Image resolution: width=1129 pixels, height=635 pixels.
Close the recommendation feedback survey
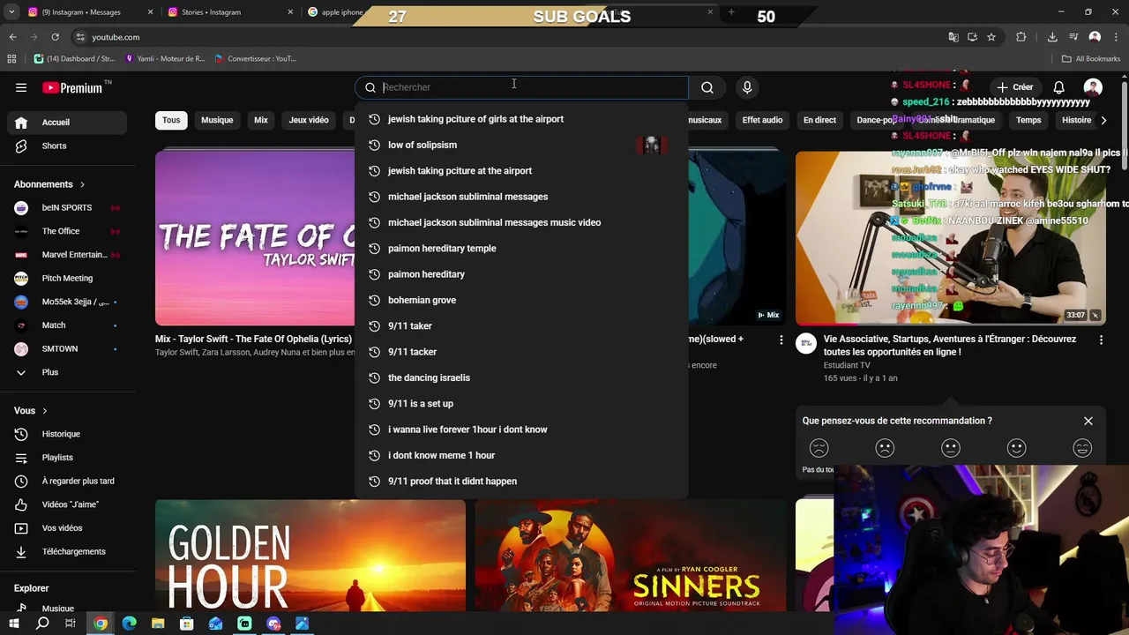click(1088, 421)
